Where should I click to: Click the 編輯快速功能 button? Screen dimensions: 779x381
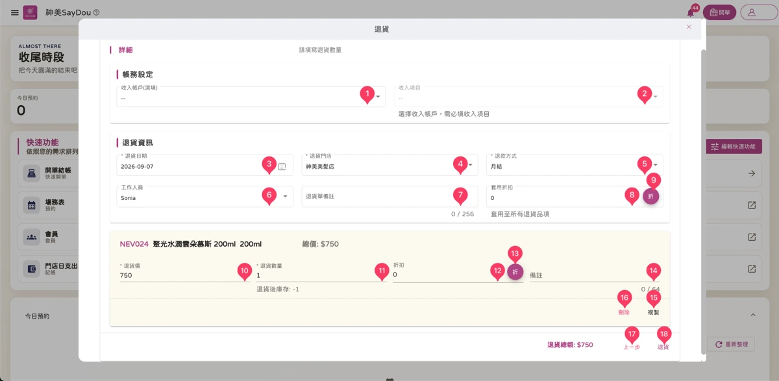pyautogui.click(x=734, y=147)
